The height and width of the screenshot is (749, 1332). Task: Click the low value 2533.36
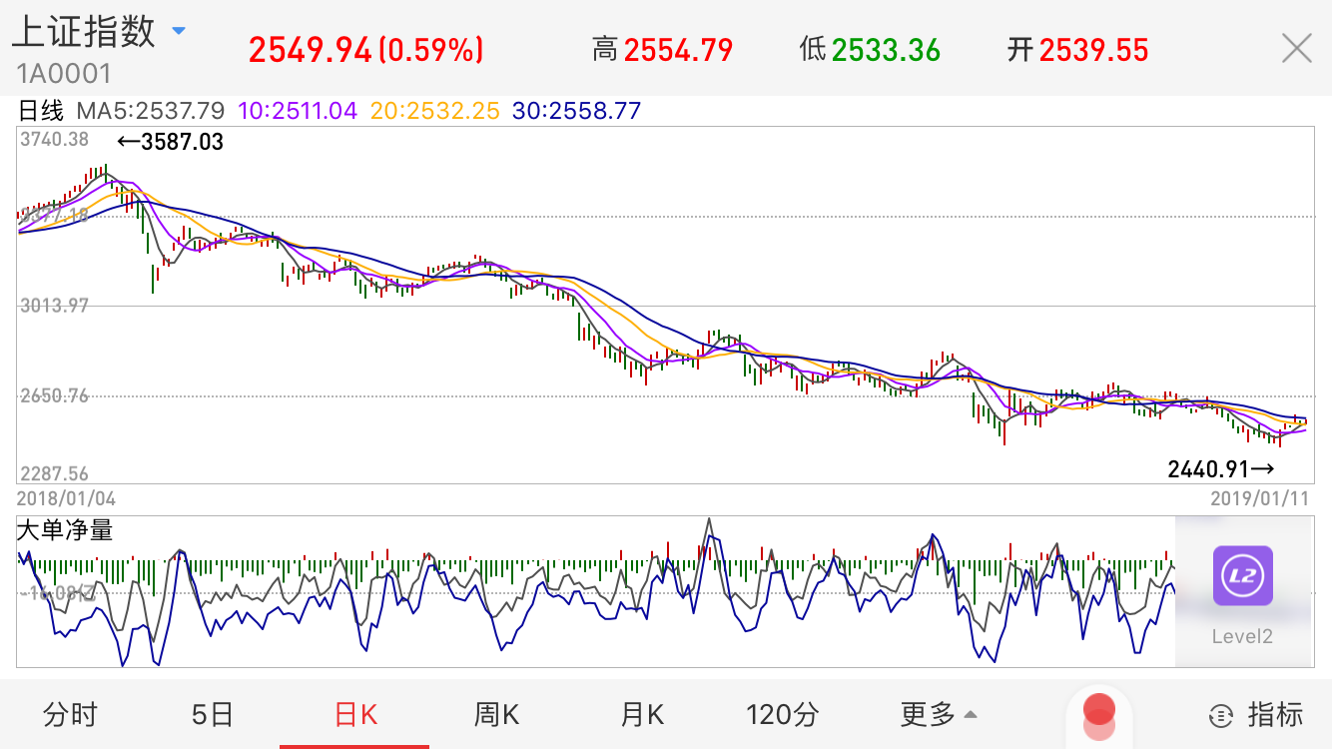[x=886, y=49]
